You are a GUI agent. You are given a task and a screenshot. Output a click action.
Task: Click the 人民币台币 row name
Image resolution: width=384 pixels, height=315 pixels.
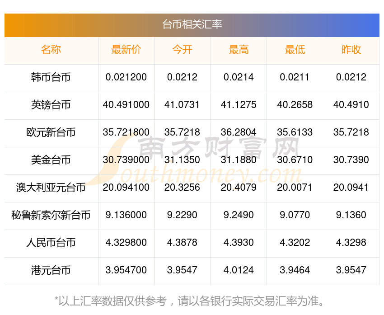click(51, 243)
